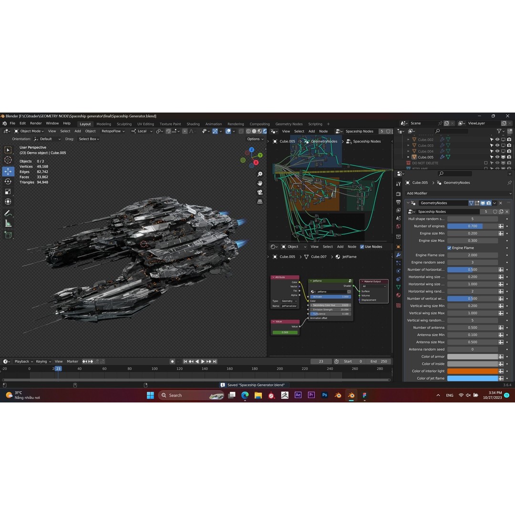Screen dimensions: 515x515
Task: Toggle the Engine Flame checkbox
Action: [x=449, y=248]
